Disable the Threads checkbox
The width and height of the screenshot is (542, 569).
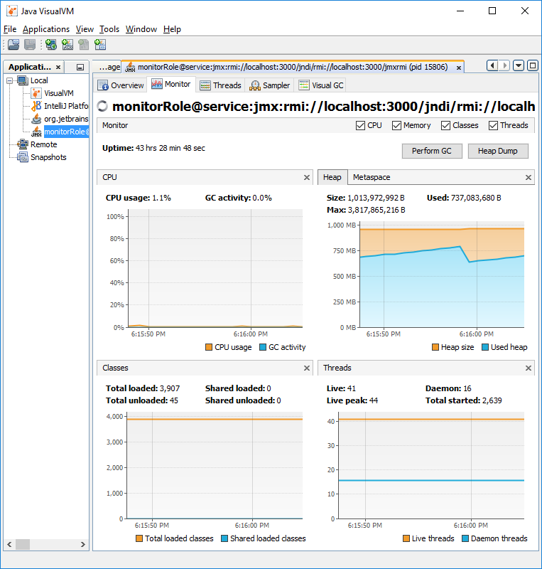493,125
